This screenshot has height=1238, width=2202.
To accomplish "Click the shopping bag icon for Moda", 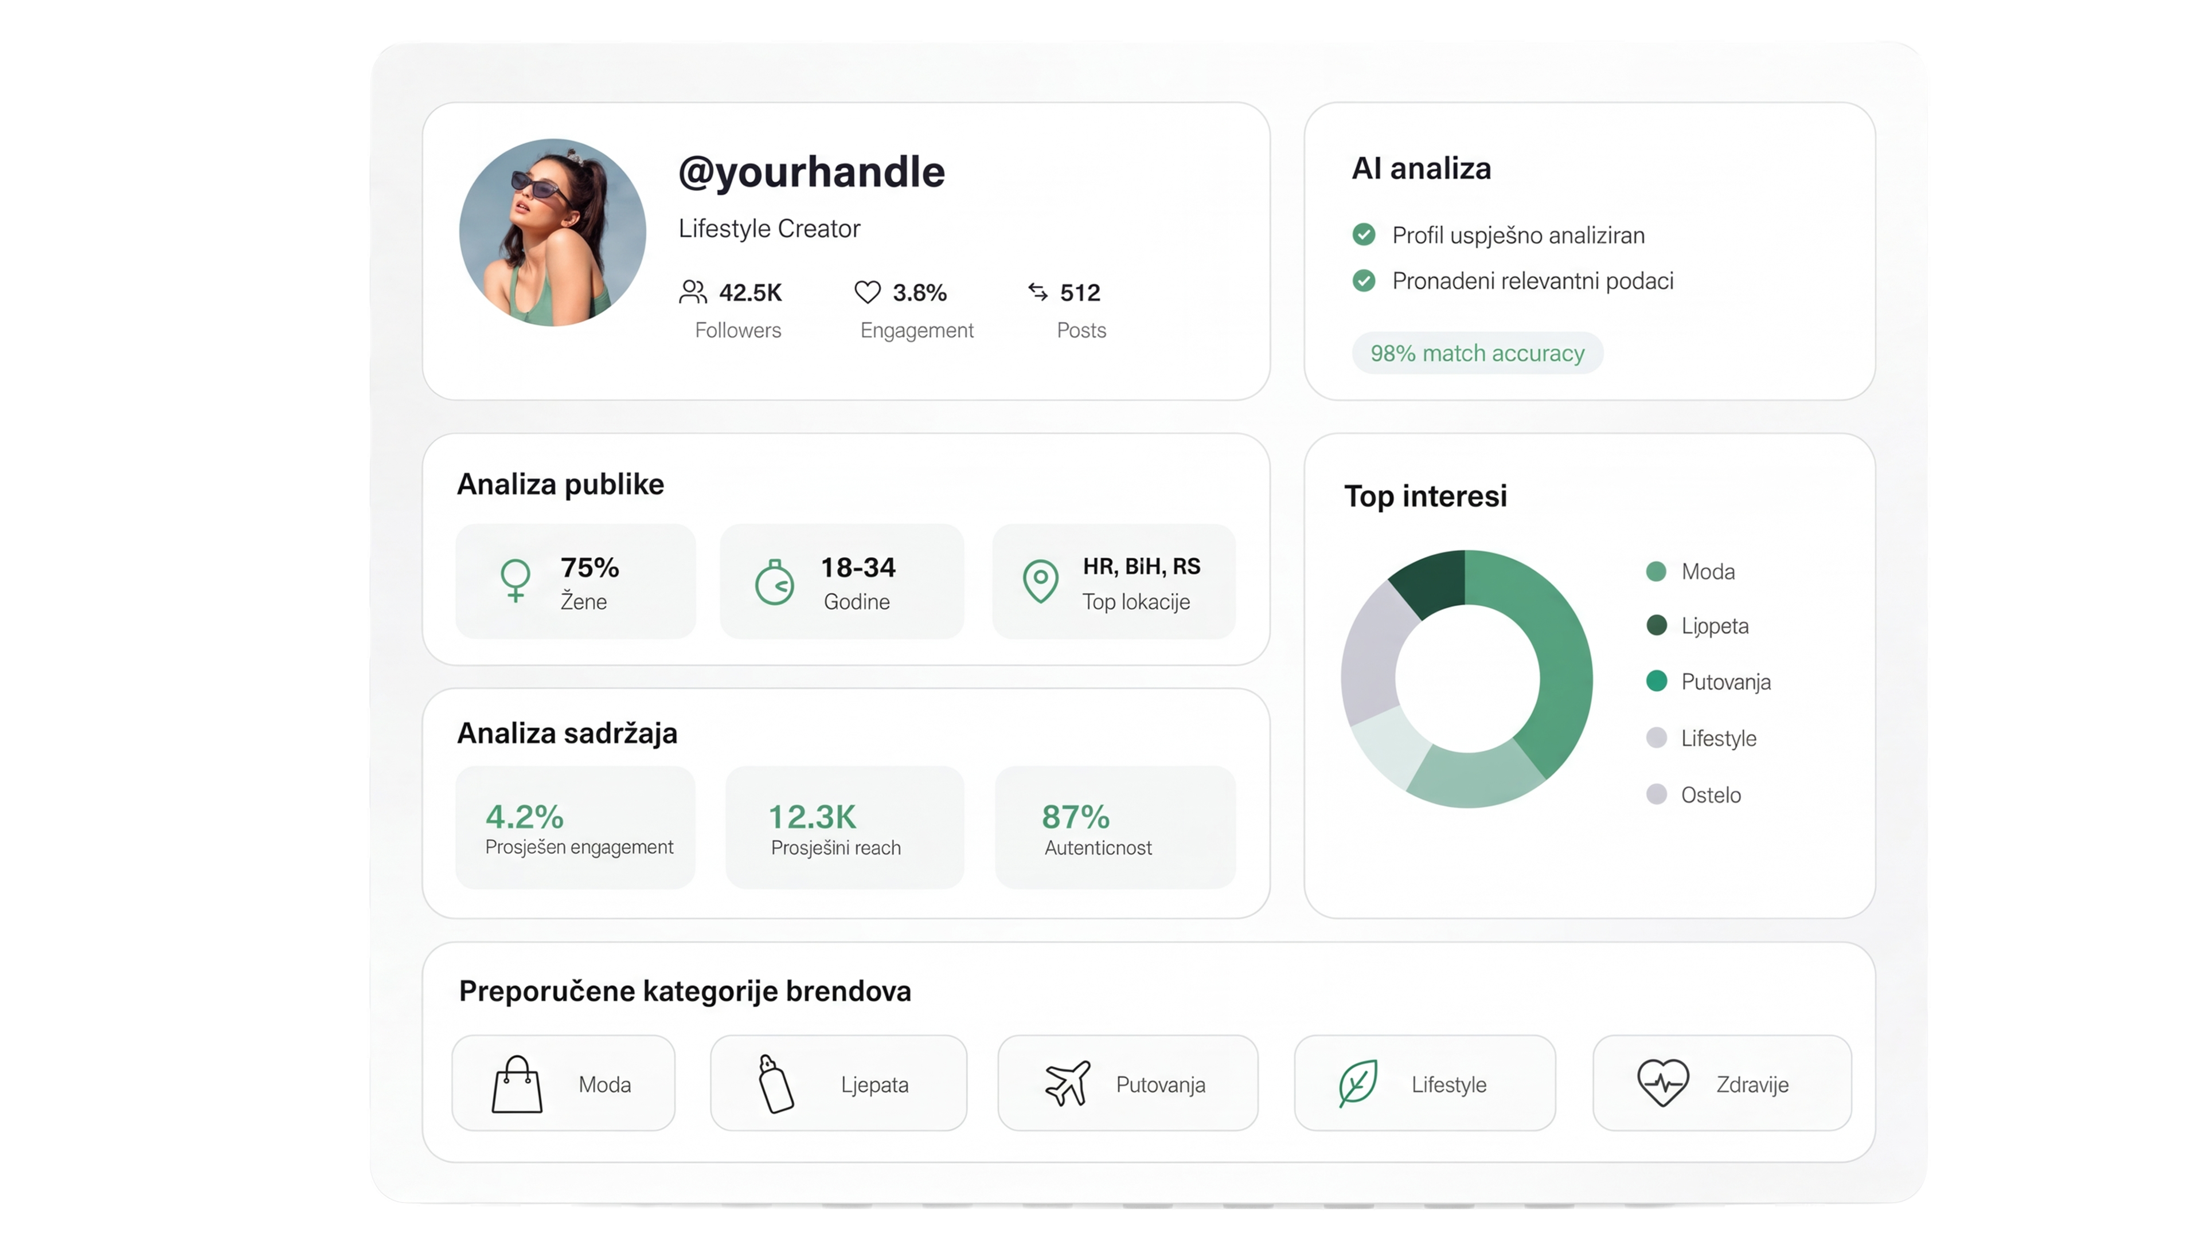I will coord(517,1083).
